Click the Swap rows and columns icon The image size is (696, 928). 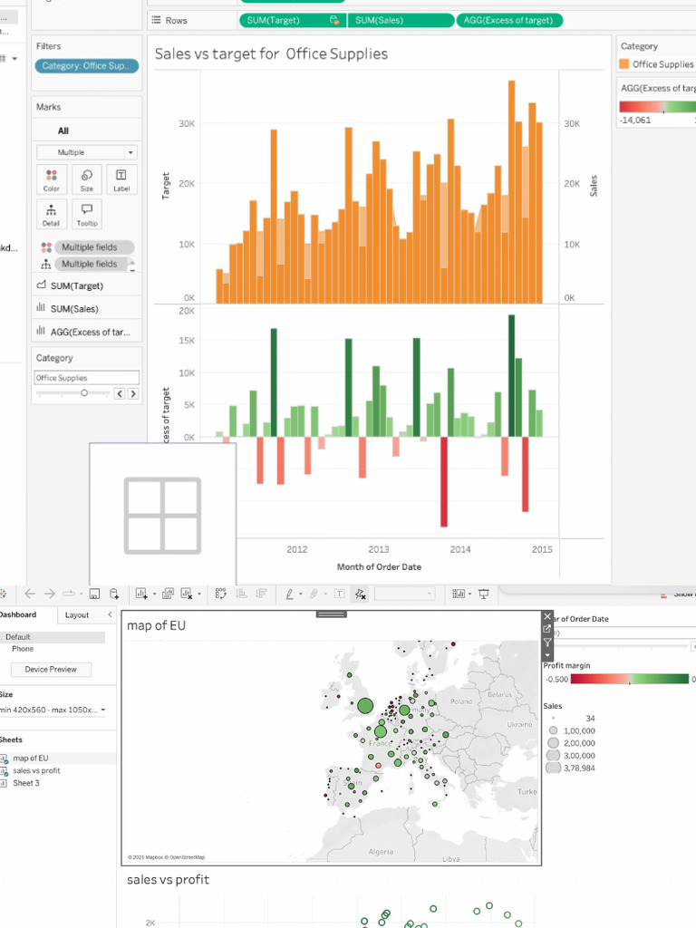tap(221, 594)
